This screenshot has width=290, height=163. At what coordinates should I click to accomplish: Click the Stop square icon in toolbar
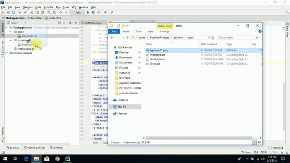99,12
